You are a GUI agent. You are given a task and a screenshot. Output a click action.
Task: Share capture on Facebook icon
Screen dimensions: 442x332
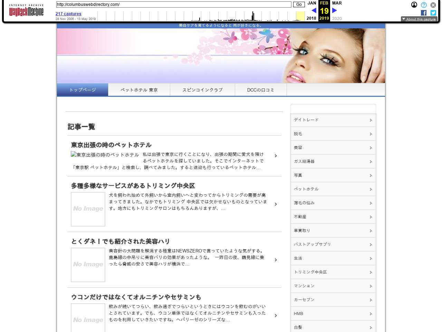[x=424, y=13]
